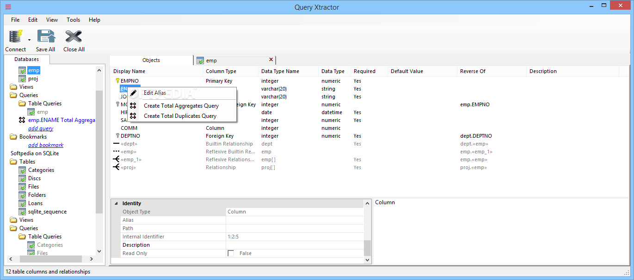Screen dimensions: 634x280
Task: Choose Create Total Aggregates Query
Action: pos(181,106)
